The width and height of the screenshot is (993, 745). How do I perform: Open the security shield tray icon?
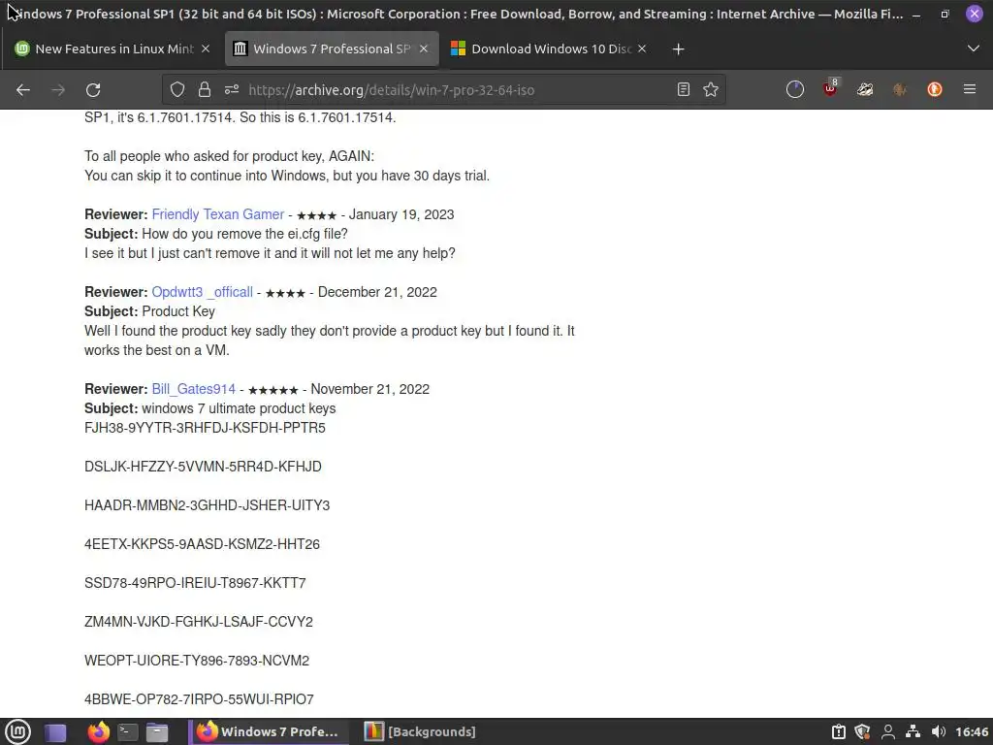tap(862, 732)
